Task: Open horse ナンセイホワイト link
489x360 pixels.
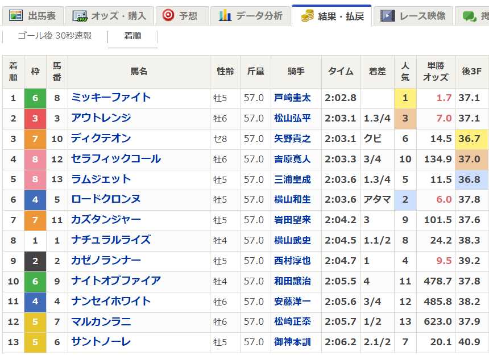Action: click(111, 301)
